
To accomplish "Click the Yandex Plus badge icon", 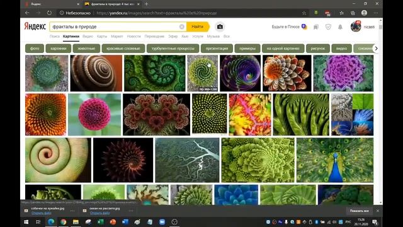I will [x=304, y=26].
